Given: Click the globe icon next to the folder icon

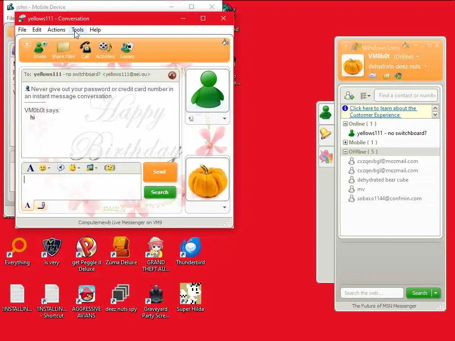Looking at the screenshot, I should click(x=398, y=76).
